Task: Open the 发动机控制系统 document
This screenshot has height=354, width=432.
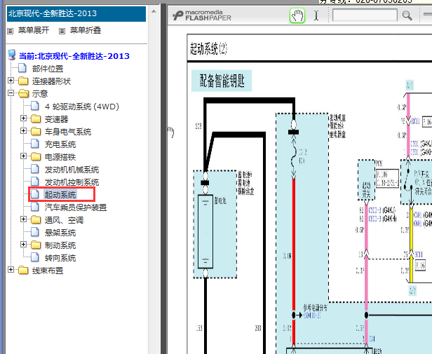Action: click(x=72, y=182)
